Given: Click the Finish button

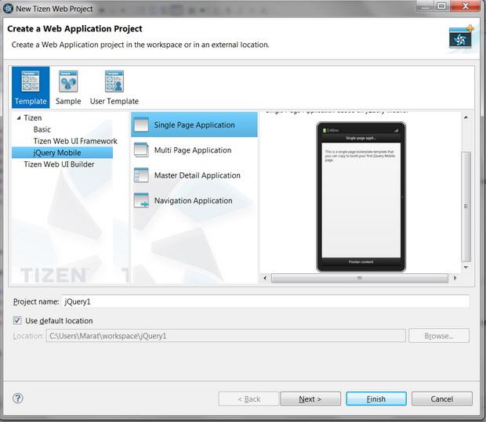Looking at the screenshot, I should tap(376, 399).
